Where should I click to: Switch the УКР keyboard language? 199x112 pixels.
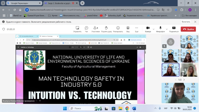166,108
